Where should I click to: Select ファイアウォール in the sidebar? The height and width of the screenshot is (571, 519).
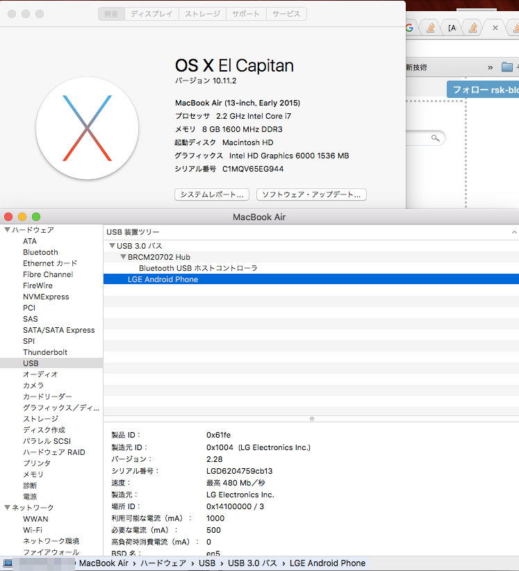tap(51, 552)
